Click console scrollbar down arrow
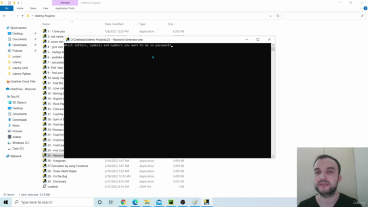368x207 pixels. [x=273, y=156]
